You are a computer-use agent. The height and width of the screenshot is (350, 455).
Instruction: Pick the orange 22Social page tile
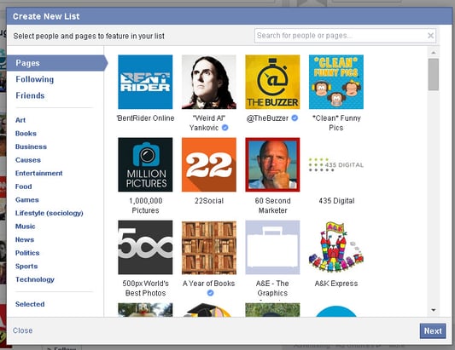[x=209, y=164]
